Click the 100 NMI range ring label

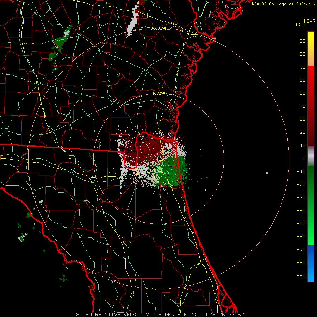(158, 28)
